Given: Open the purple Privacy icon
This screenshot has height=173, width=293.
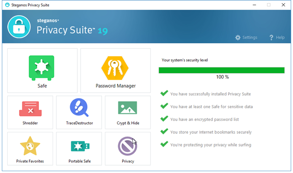Looking at the screenshot, I should 127,146.
